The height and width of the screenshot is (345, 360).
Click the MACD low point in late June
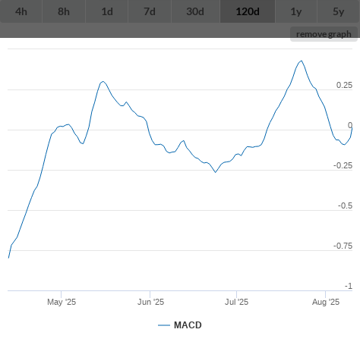216,172
